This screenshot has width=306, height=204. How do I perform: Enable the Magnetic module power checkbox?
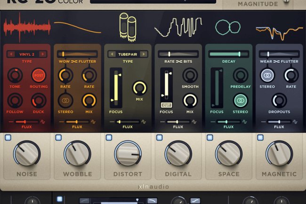[260, 138]
